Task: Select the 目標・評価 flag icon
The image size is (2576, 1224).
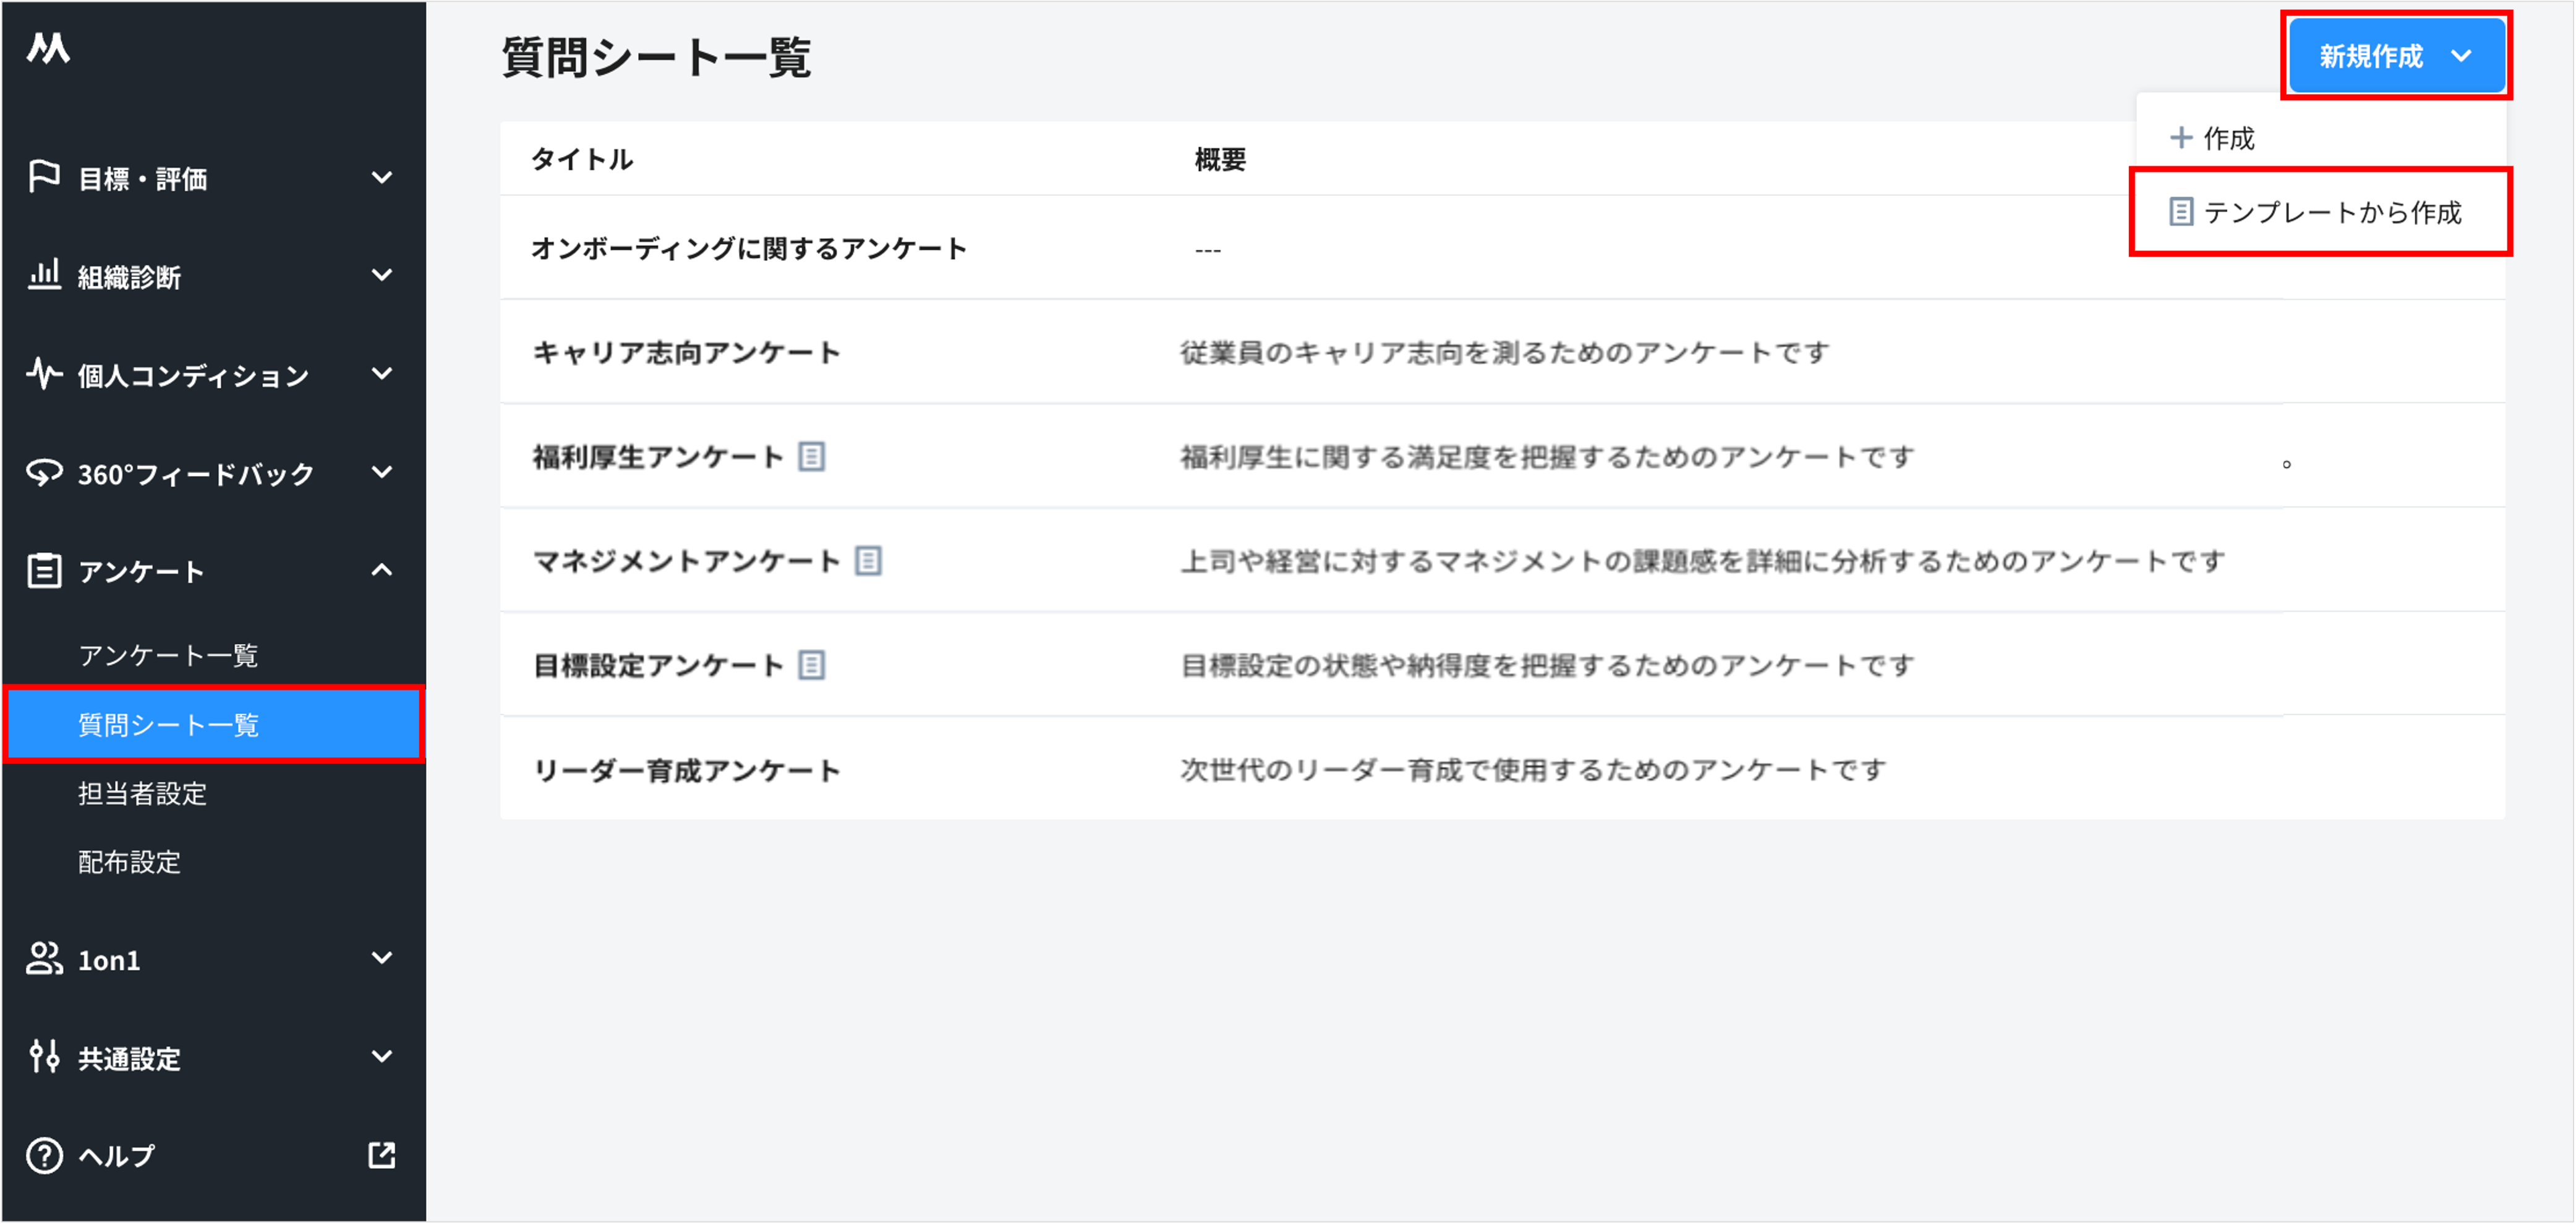Action: pyautogui.click(x=44, y=177)
